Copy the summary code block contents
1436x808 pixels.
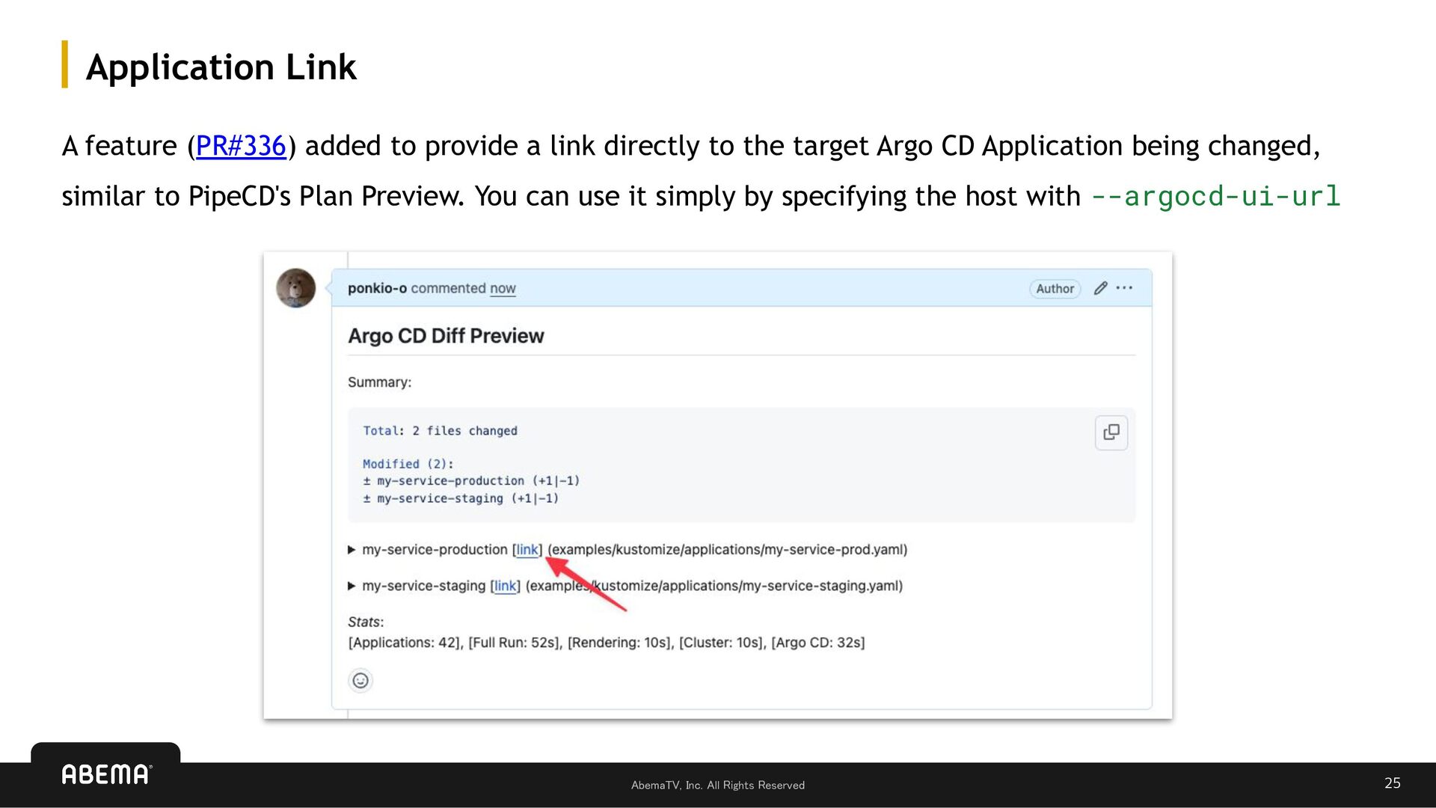[1111, 432]
